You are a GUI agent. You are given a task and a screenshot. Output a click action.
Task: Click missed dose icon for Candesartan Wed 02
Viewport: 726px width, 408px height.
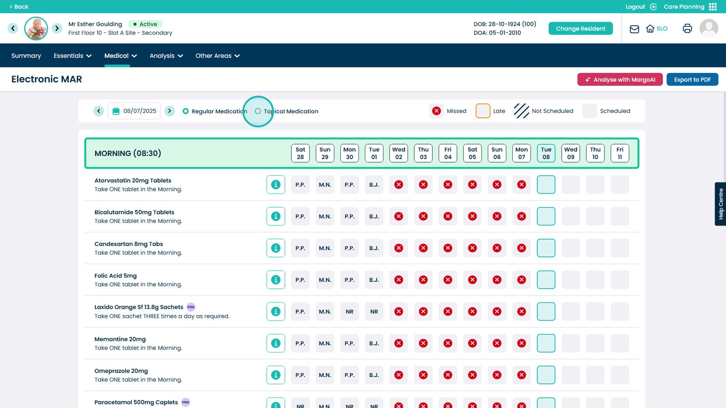coord(398,248)
